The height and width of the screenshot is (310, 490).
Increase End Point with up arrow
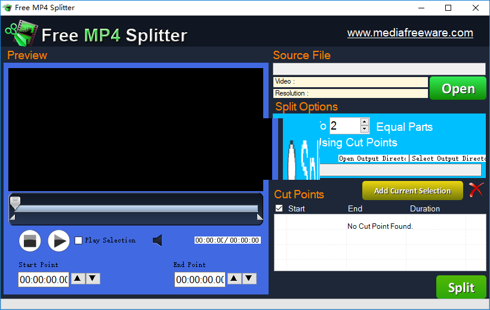point(235,278)
